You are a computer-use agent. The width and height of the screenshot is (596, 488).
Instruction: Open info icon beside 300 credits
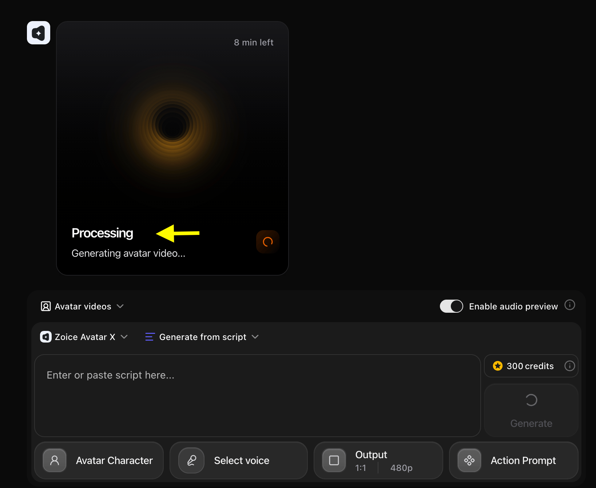570,366
